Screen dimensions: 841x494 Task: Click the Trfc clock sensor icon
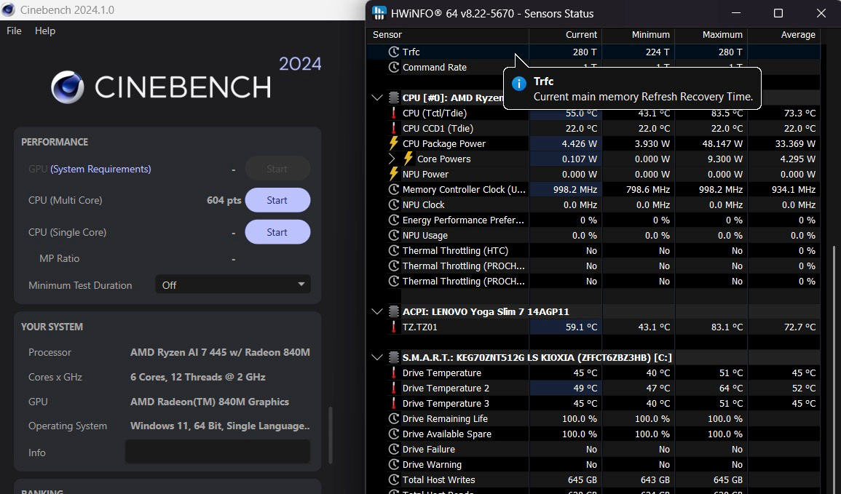coord(394,52)
